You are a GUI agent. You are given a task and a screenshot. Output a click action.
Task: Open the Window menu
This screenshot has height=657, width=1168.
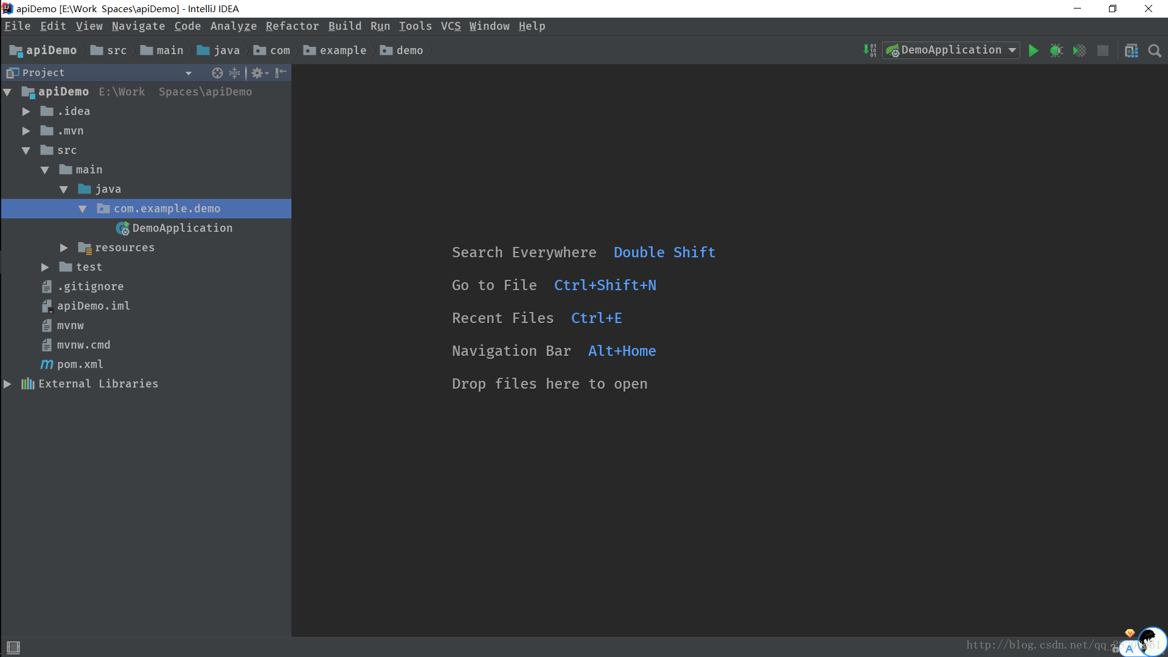click(490, 26)
